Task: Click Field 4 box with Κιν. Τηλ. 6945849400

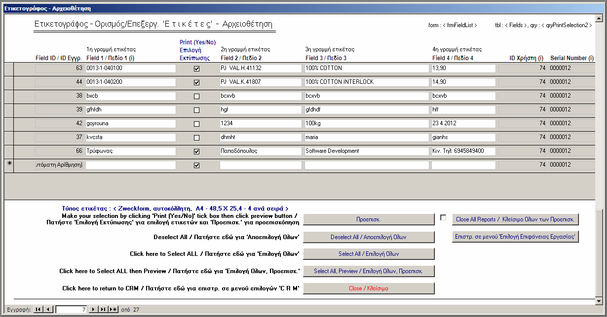Action: tap(463, 151)
